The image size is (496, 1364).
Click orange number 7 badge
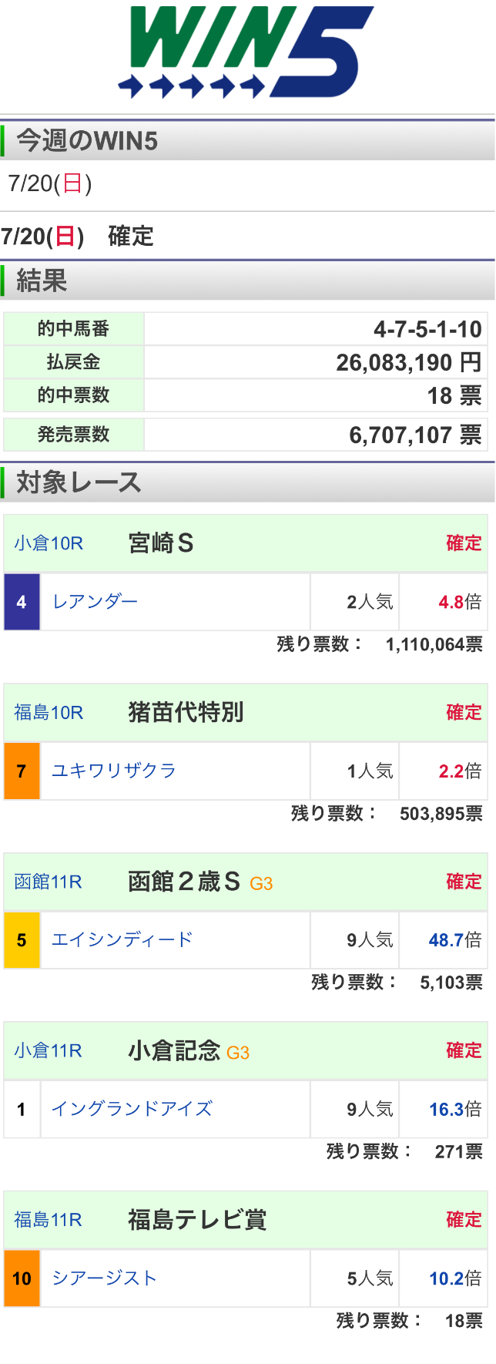(22, 771)
